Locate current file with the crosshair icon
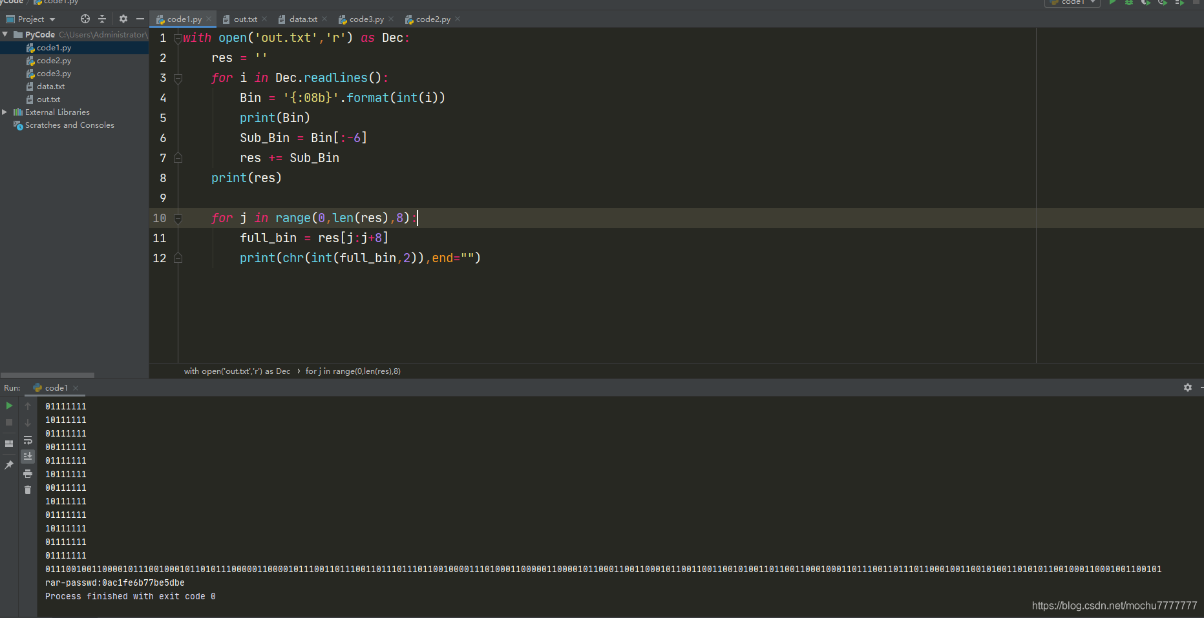 point(85,19)
